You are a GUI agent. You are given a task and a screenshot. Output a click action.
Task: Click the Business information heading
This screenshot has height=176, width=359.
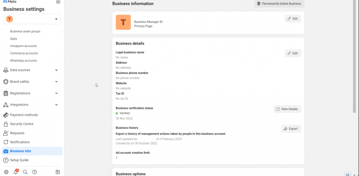[x=133, y=4]
